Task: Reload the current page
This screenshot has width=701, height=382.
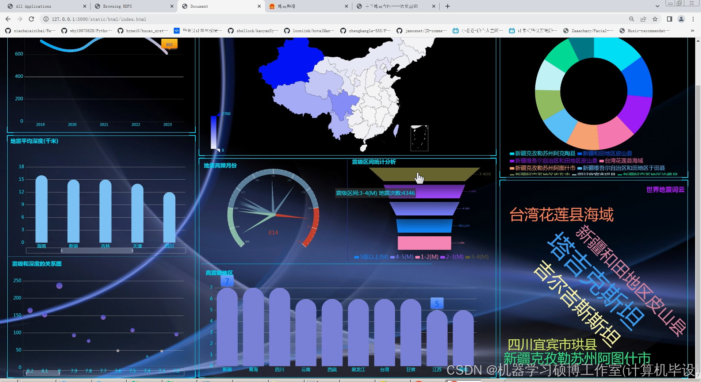Action: [31, 19]
